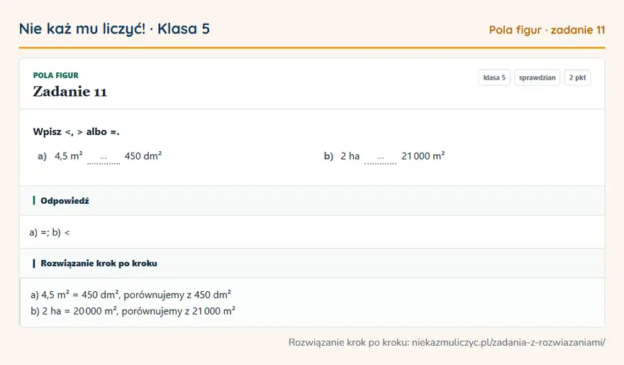Viewport: 624px width, 365px height.
Task: Click solution line 'b) 2 ha = 20 000 m²'
Action: (133, 311)
